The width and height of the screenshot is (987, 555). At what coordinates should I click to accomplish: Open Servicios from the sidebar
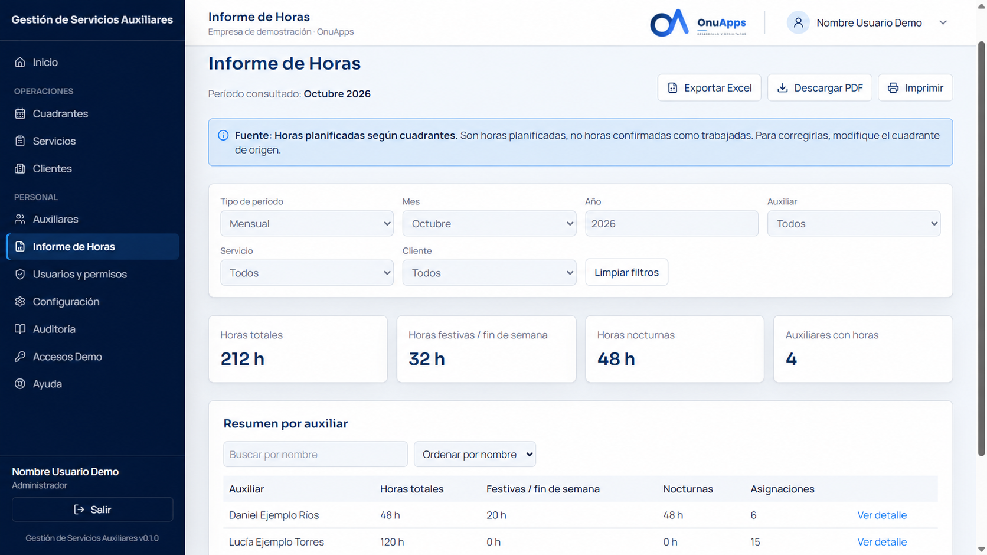tap(93, 141)
